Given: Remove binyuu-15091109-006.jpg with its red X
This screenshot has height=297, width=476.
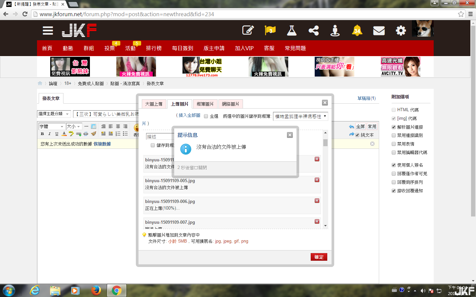Looking at the screenshot, I should (x=317, y=201).
